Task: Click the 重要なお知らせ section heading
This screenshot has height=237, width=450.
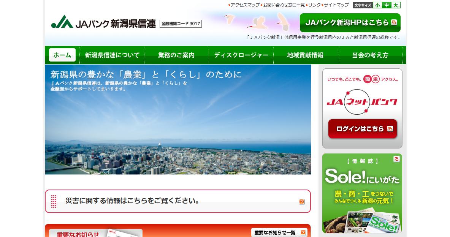Action: (x=78, y=234)
